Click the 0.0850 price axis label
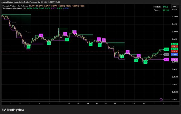 point(175,39)
